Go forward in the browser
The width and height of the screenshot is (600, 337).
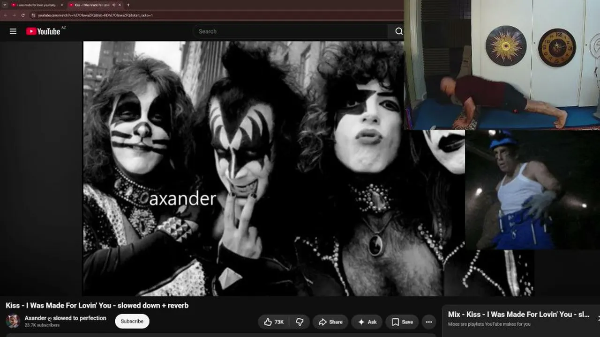click(14, 15)
